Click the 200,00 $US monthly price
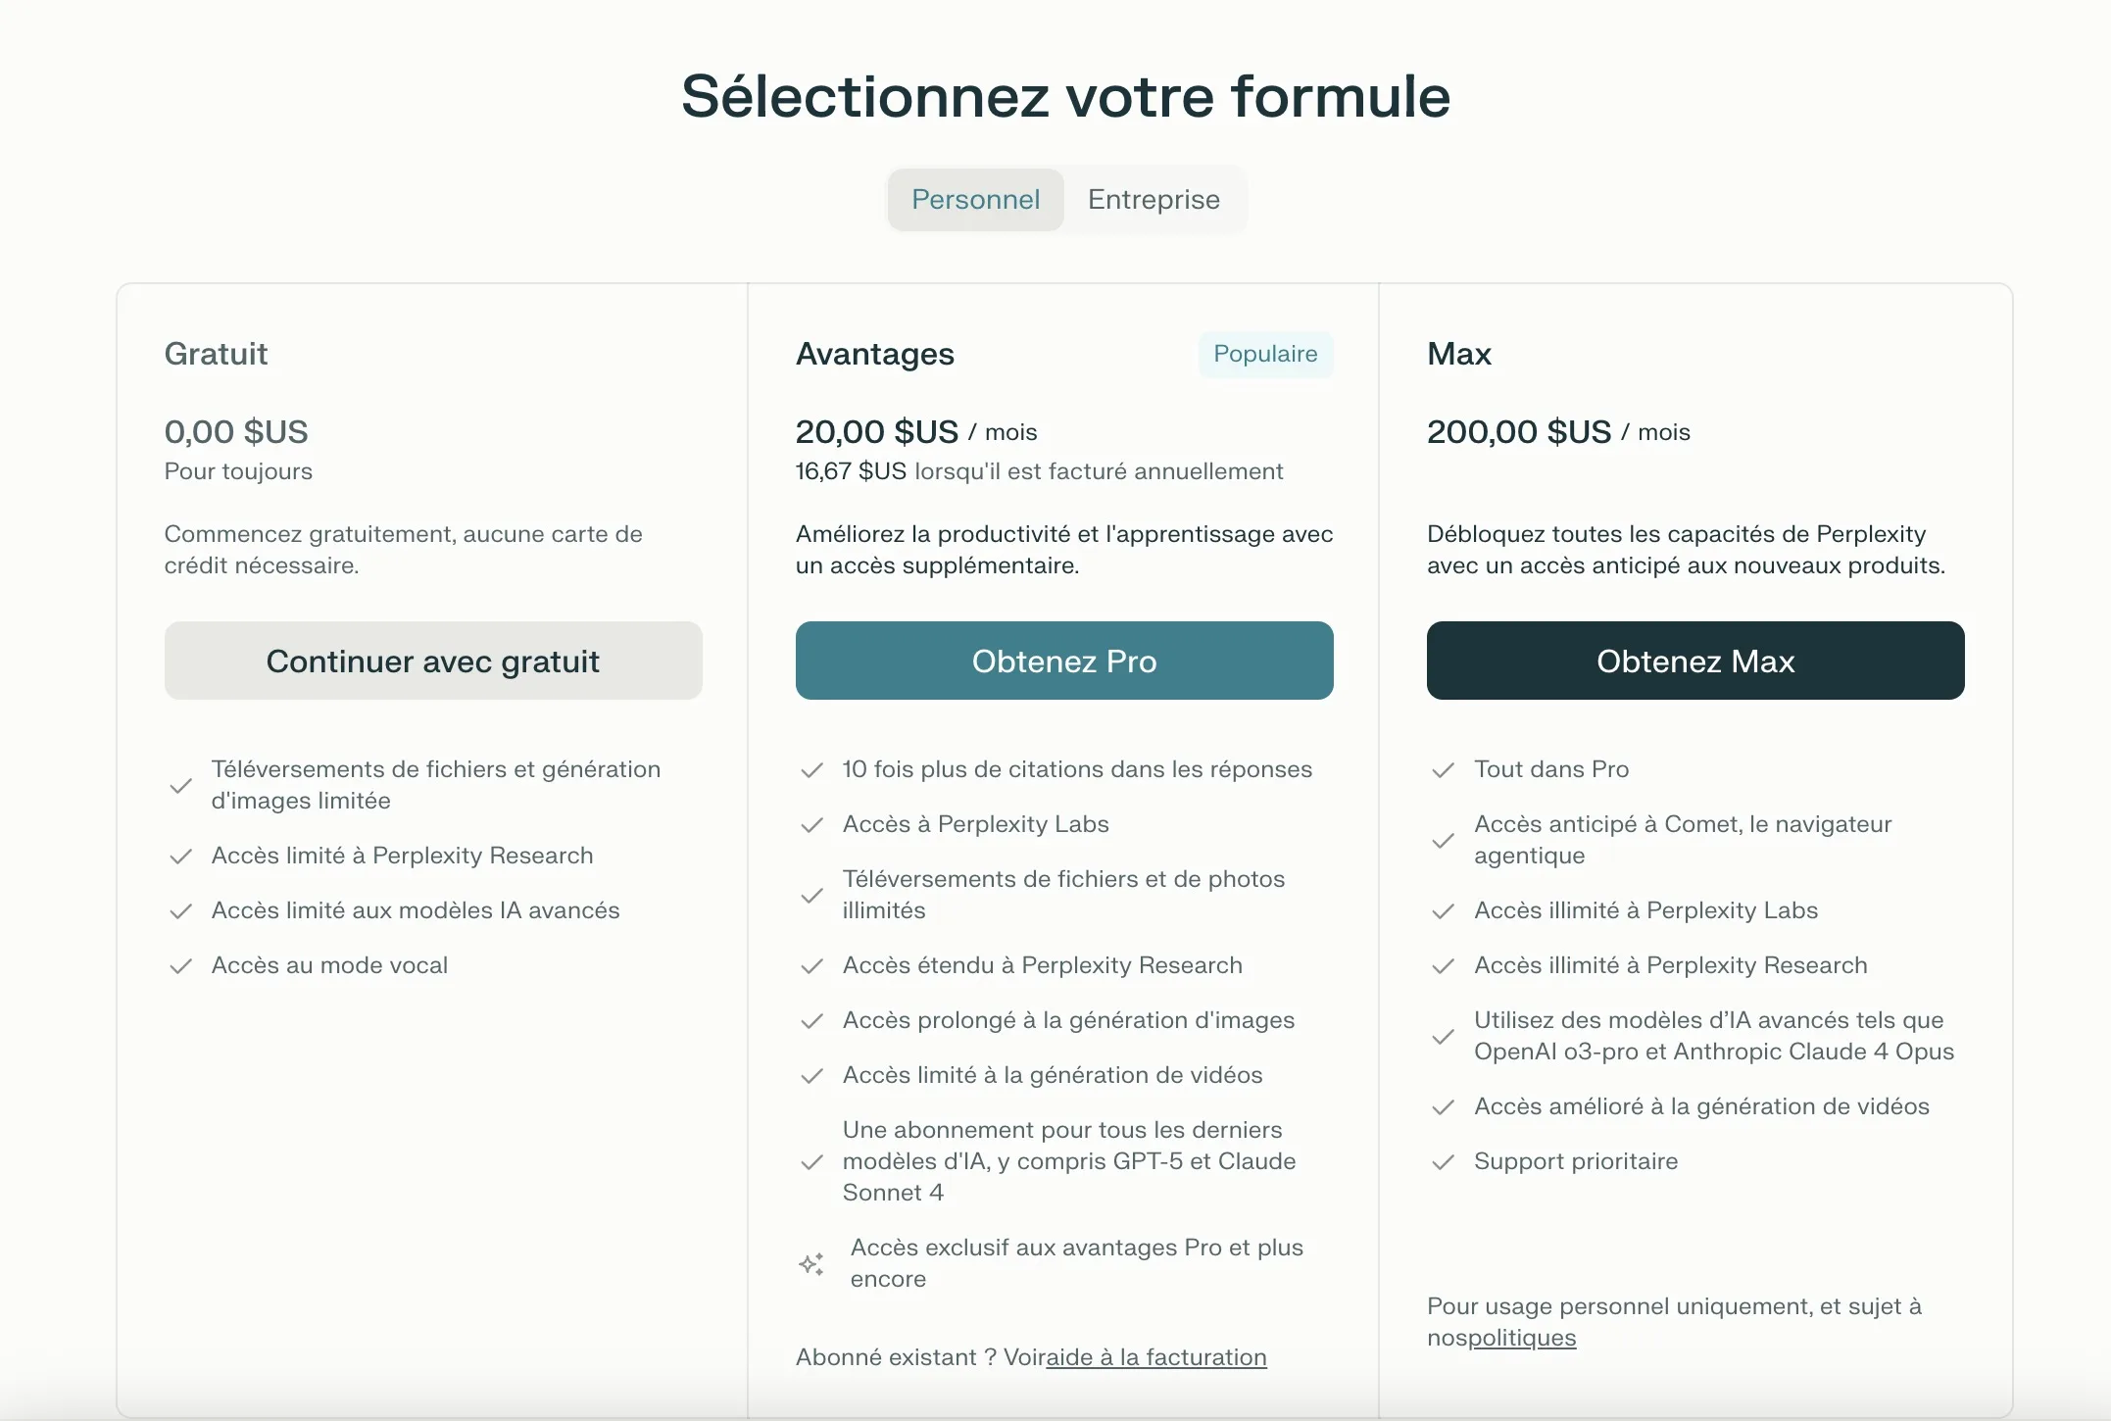Image resolution: width=2111 pixels, height=1421 pixels. 1519,432
